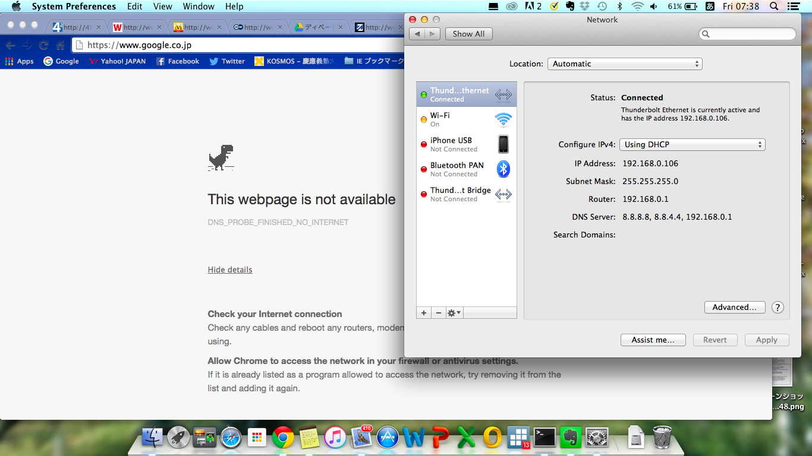Click the System Preferences search field
The image size is (812, 456).
(x=747, y=34)
